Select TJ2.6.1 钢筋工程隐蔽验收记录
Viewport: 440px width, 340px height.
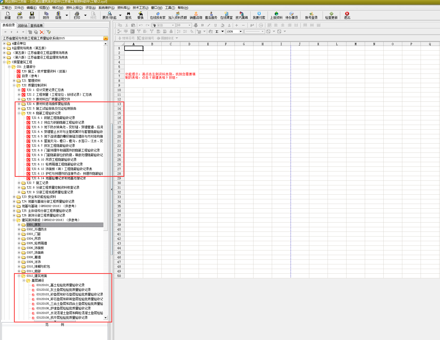click(x=53, y=118)
